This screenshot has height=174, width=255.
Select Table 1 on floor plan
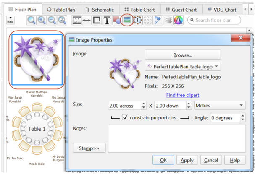[x=37, y=129]
